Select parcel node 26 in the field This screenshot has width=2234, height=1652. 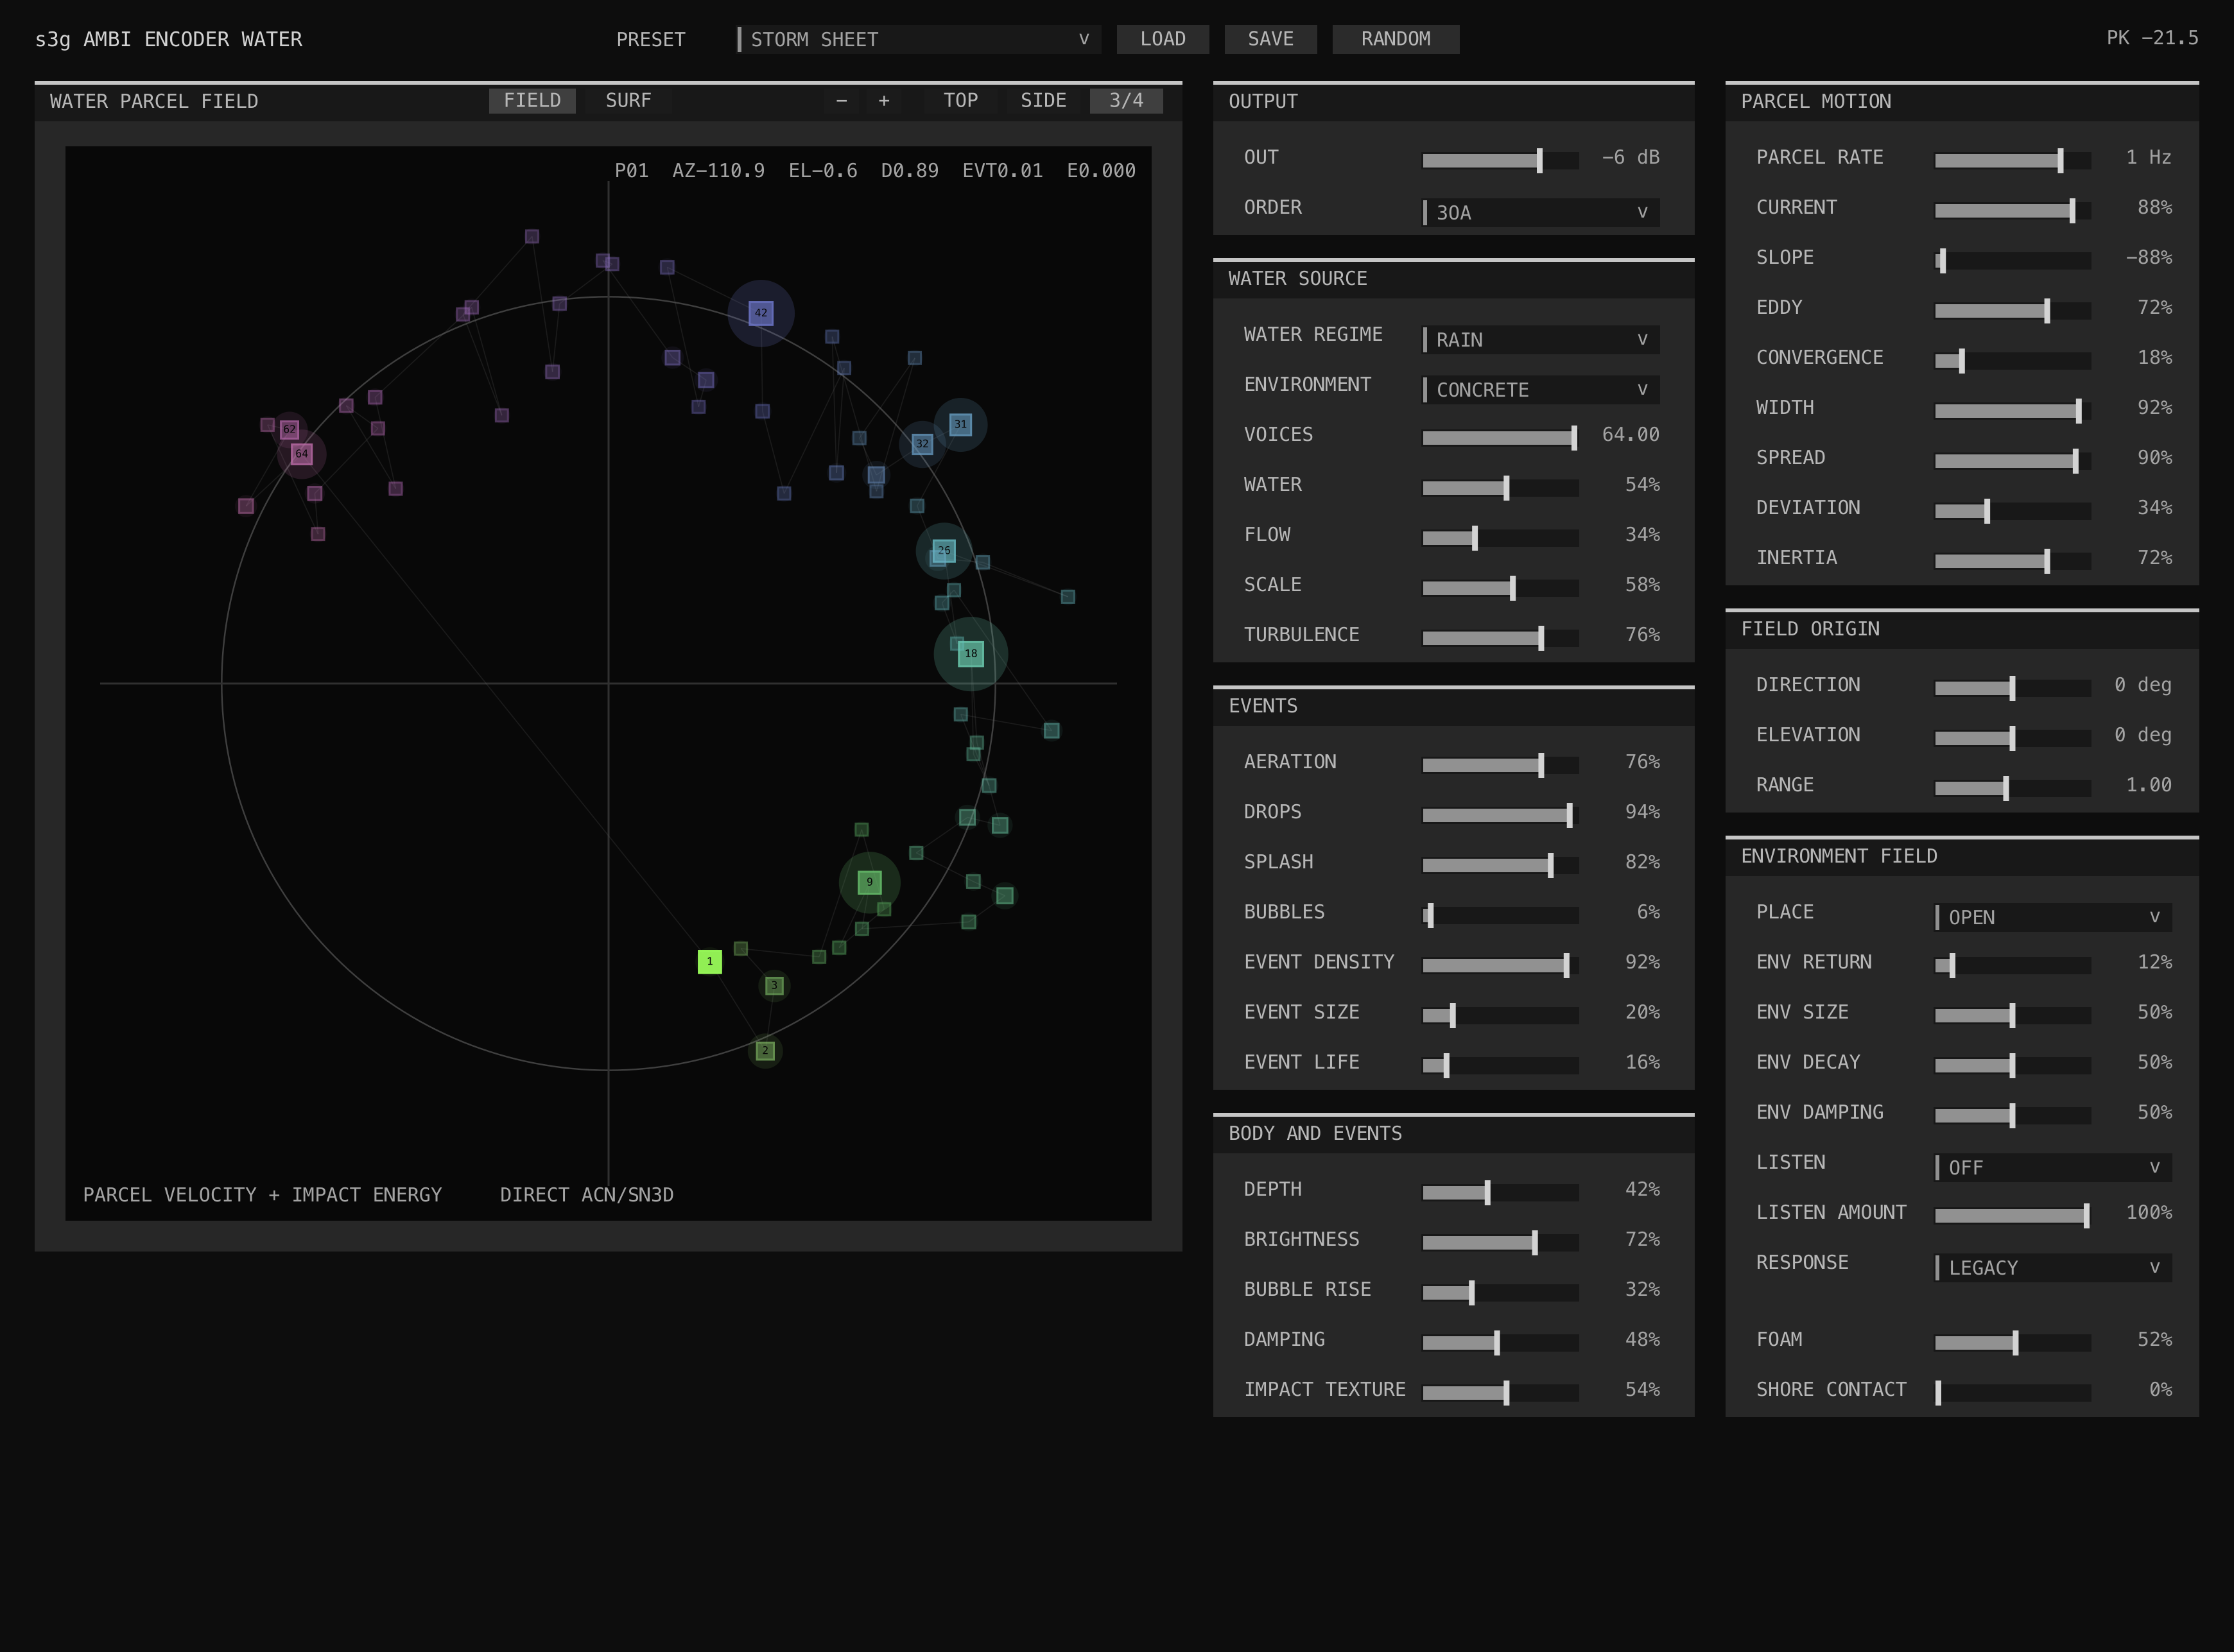point(944,551)
